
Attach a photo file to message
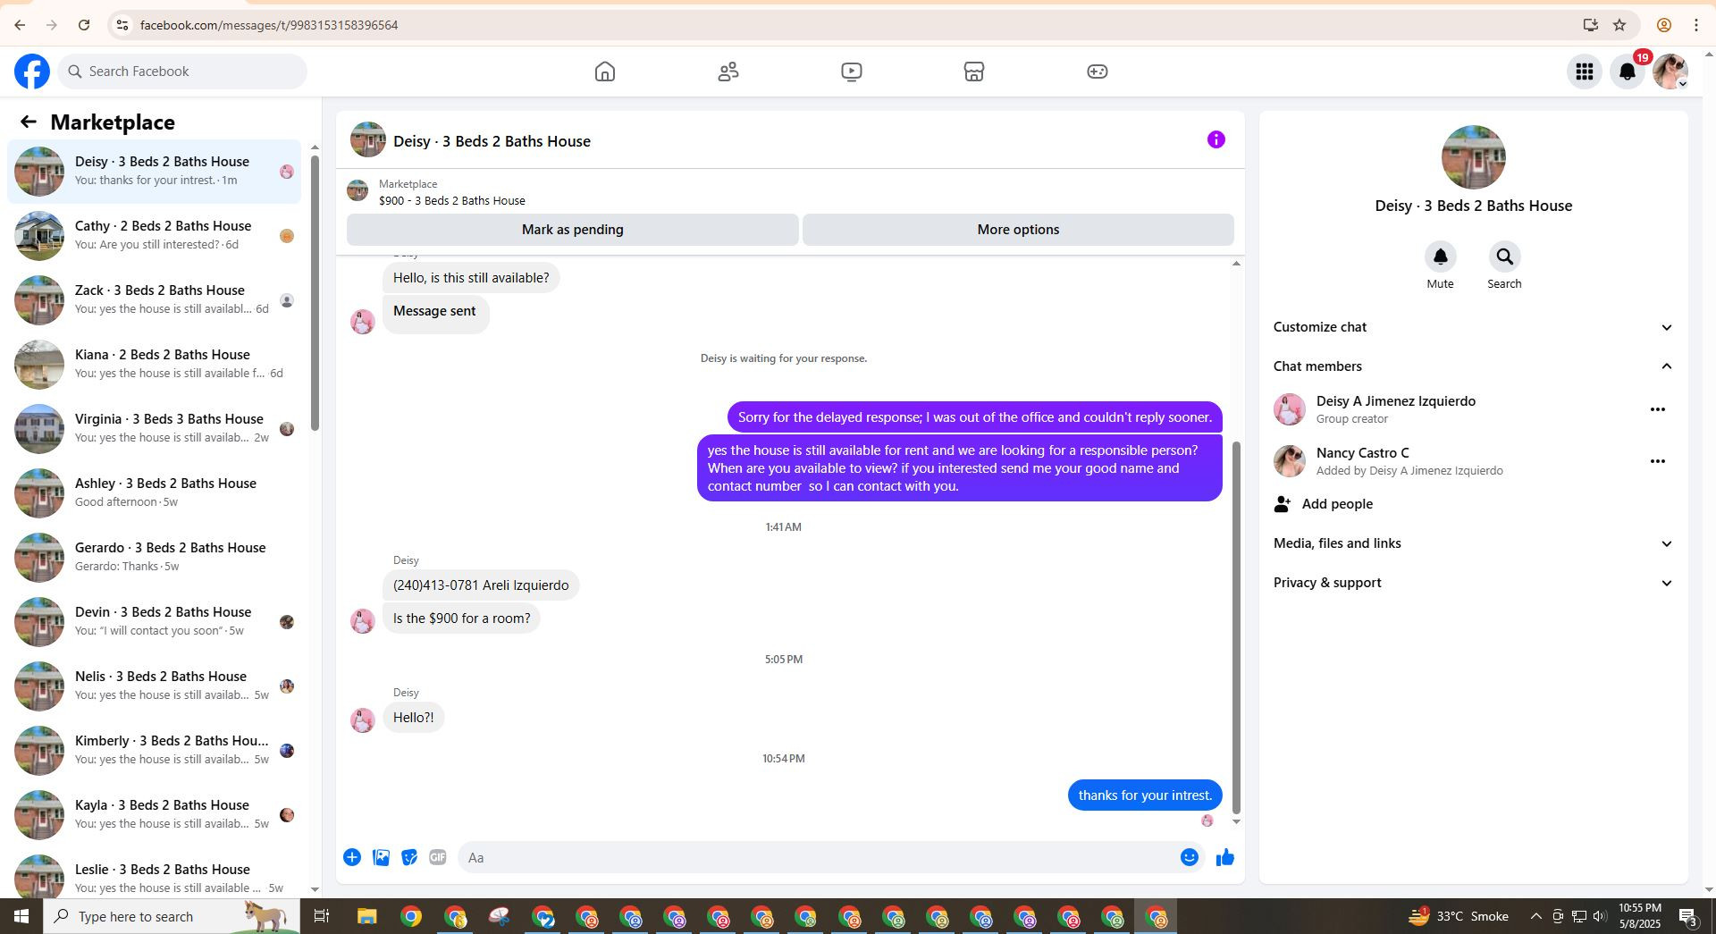(x=381, y=858)
